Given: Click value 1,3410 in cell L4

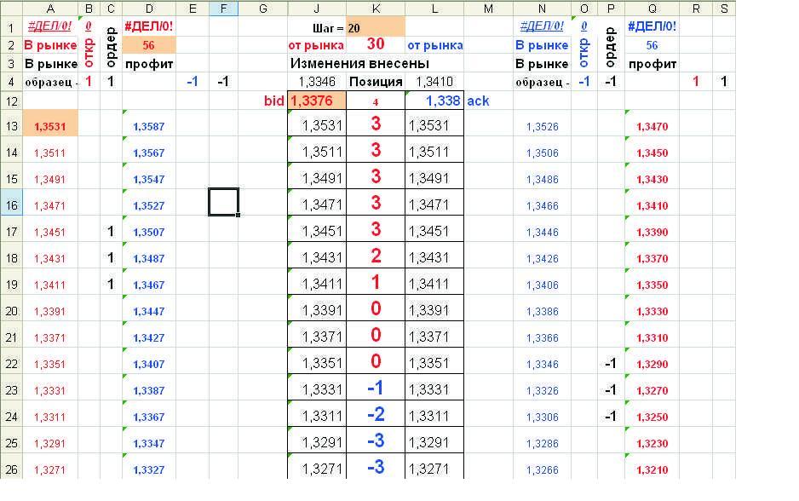Looking at the screenshot, I should point(434,82).
